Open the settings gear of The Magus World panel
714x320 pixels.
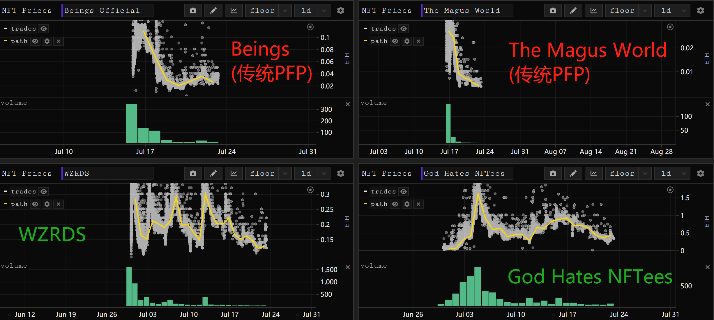(x=701, y=11)
